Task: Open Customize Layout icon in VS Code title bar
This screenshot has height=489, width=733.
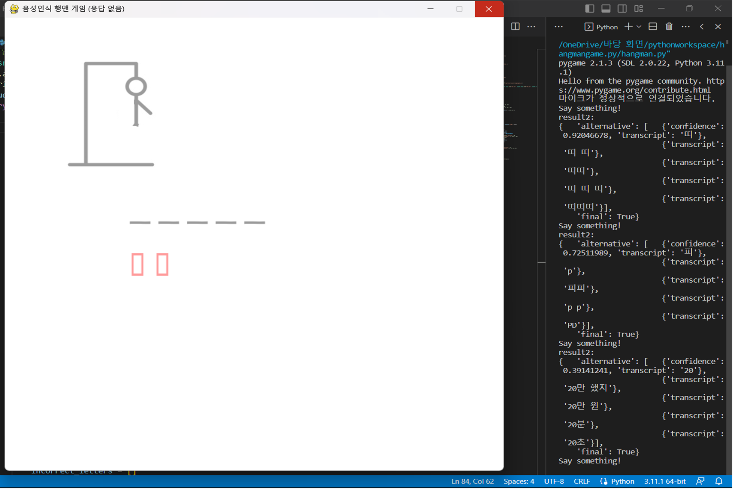Action: [x=638, y=9]
